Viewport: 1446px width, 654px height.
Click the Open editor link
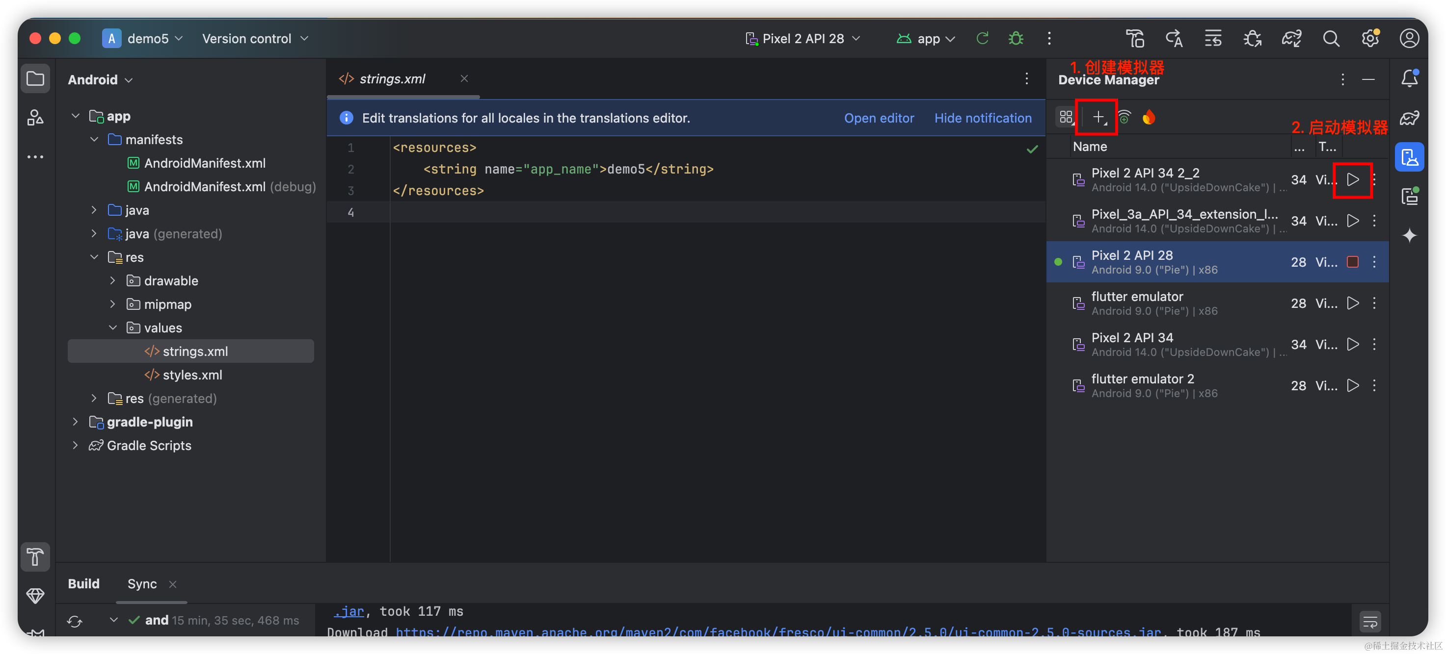point(879,118)
